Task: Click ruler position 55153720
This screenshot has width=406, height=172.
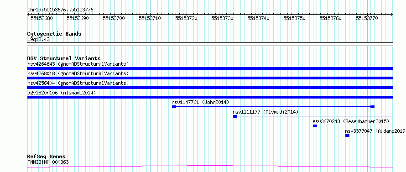Action: [187, 18]
